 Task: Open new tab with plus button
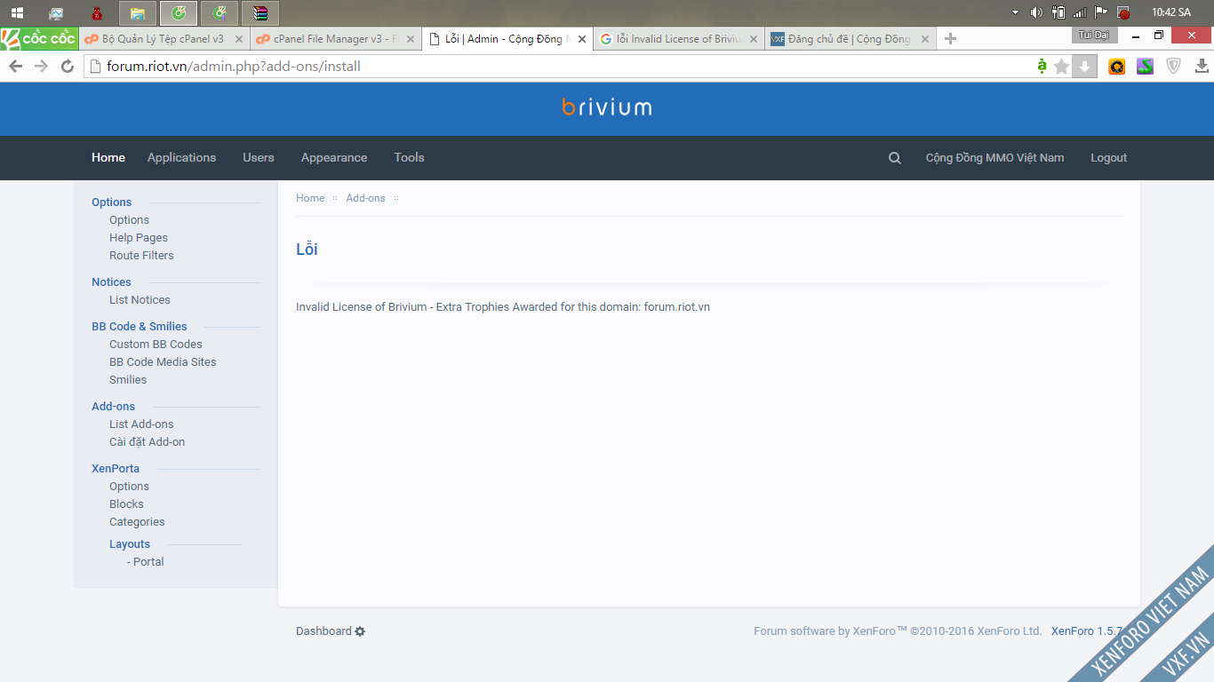point(950,38)
